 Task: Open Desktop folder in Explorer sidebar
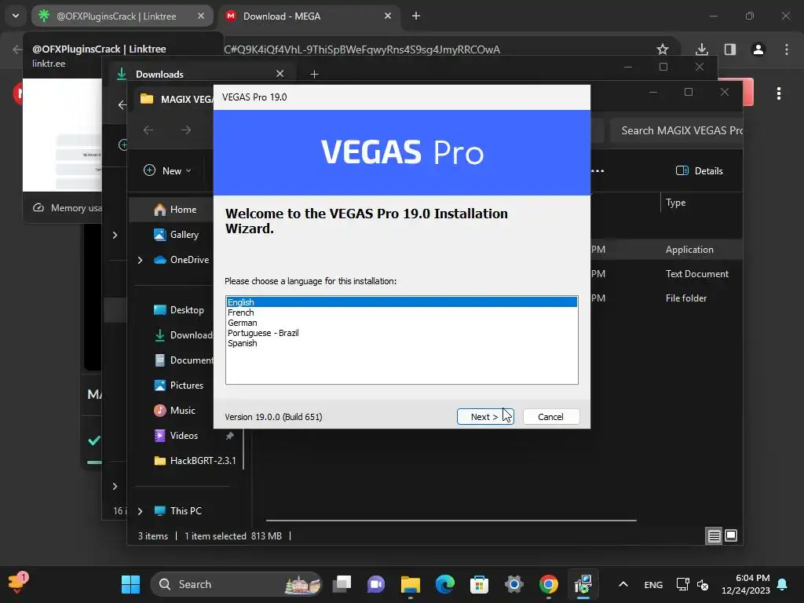[178, 309]
